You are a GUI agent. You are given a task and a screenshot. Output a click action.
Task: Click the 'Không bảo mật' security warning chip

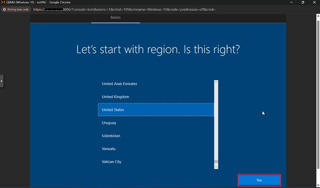(x=16, y=9)
